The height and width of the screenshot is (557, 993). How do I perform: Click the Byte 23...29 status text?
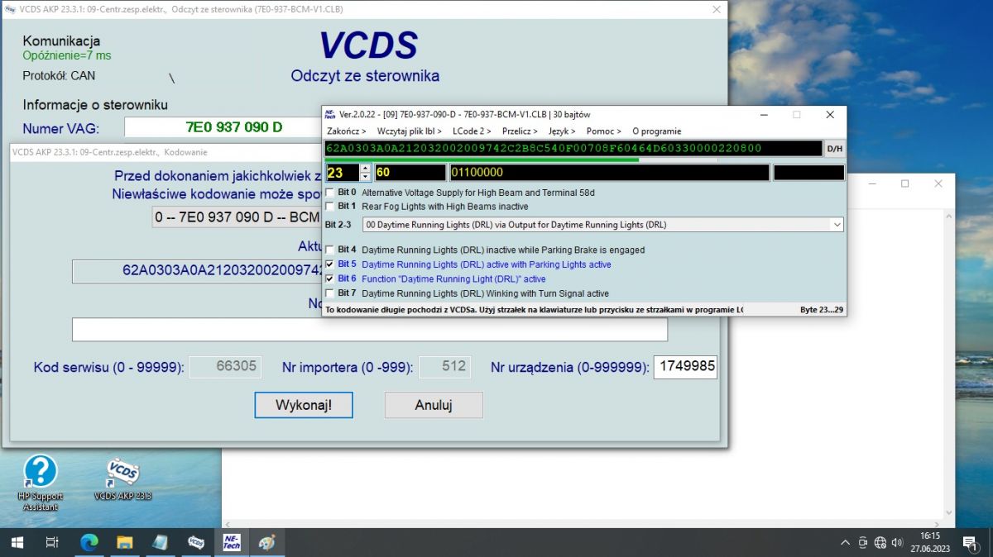822,310
